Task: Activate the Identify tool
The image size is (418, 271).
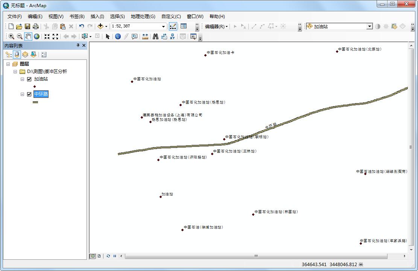Action: coord(118,36)
